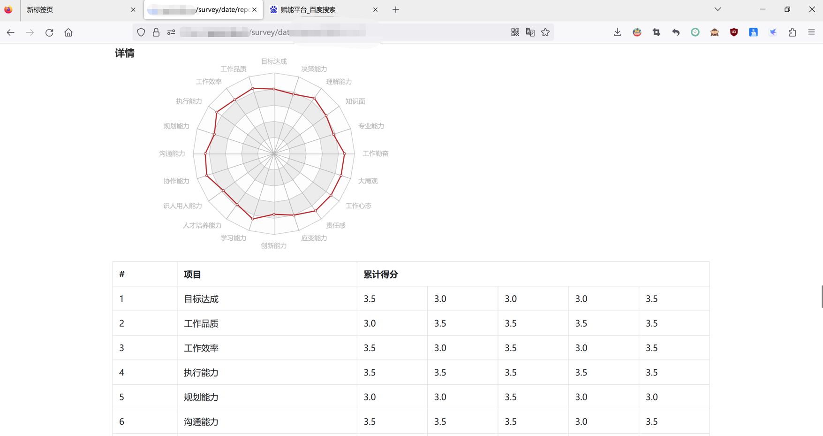Open tracking protection shield icon
The image size is (823, 436).
coord(141,32)
